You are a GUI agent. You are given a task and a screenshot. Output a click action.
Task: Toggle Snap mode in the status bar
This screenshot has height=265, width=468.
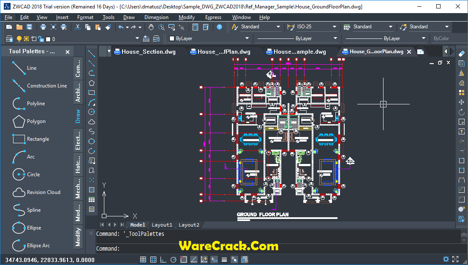pos(143,260)
